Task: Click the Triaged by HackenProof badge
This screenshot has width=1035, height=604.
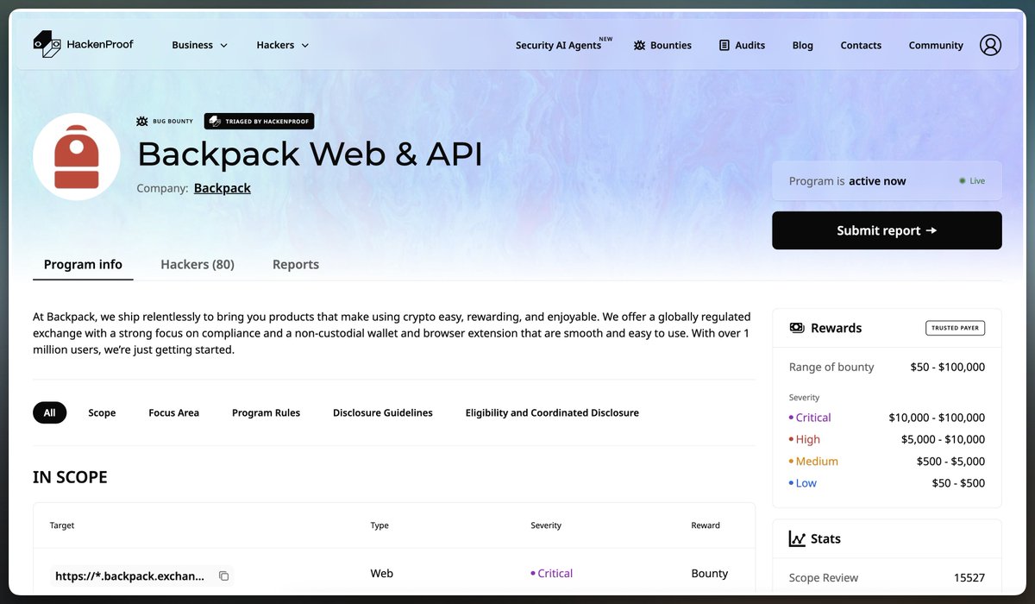Action: (259, 122)
